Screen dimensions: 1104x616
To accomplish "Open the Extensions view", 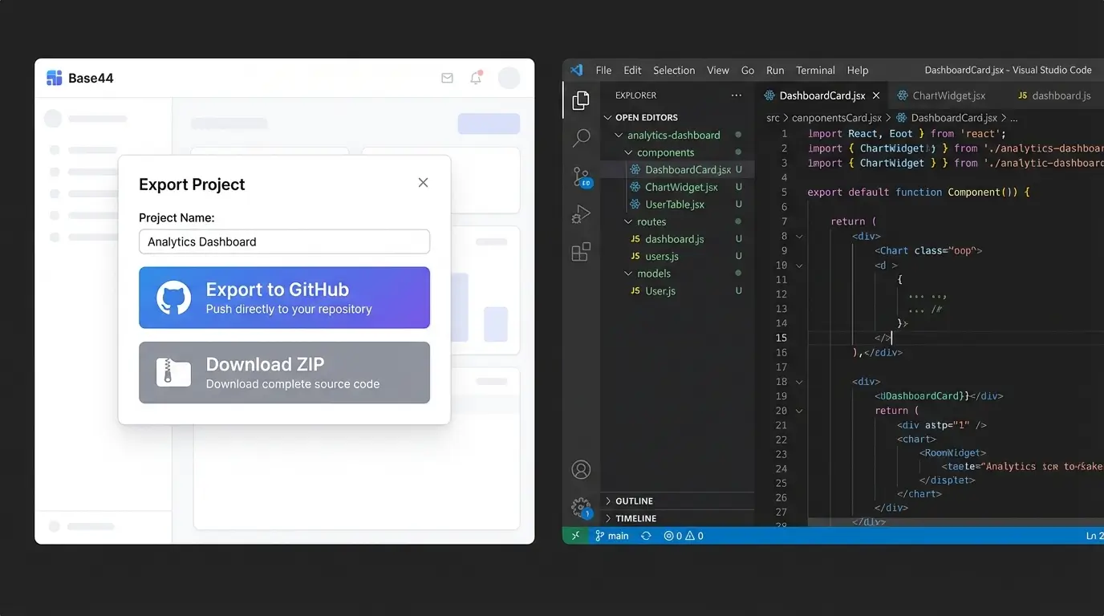I will point(581,252).
